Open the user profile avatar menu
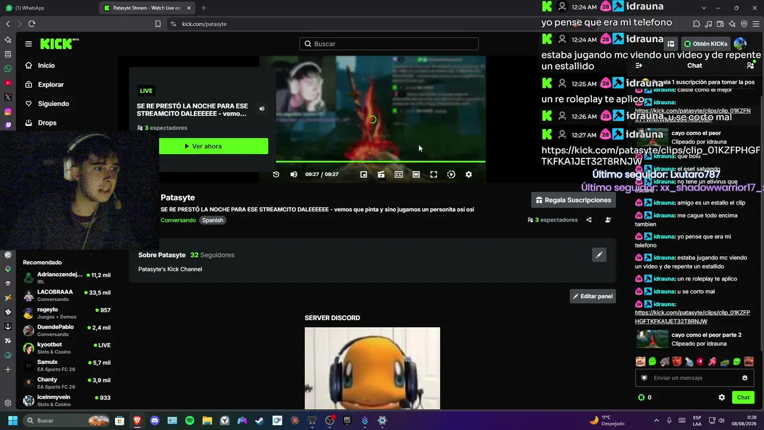The height and width of the screenshot is (430, 764). tap(740, 44)
